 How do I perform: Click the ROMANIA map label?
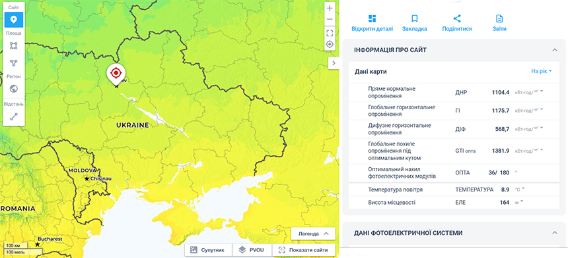pyautogui.click(x=18, y=209)
